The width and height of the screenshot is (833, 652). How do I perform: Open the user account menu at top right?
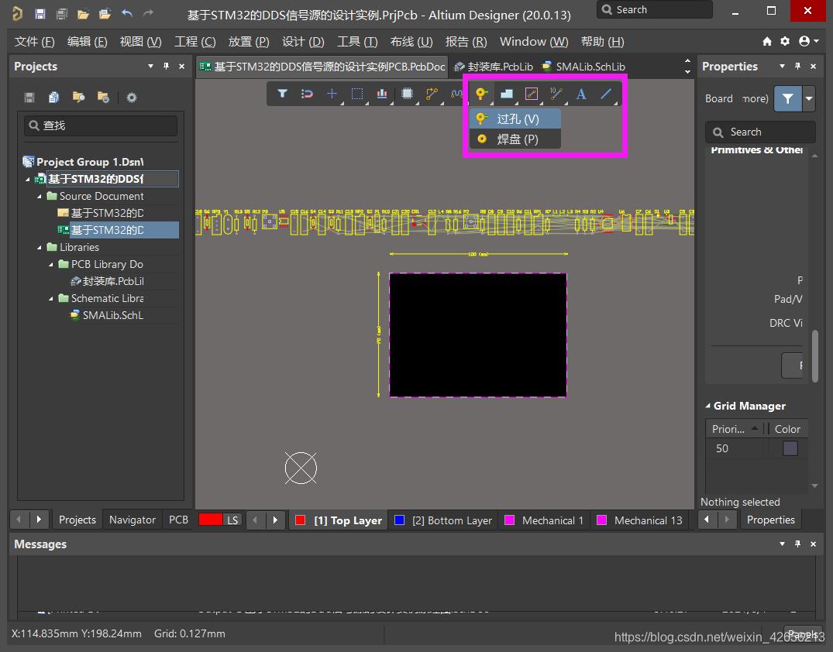point(808,41)
